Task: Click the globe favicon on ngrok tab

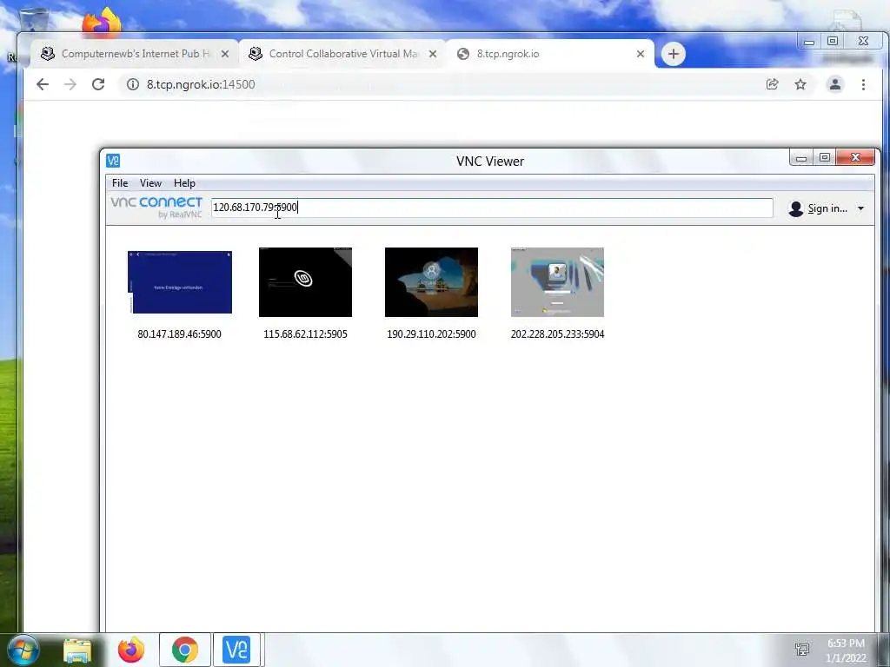Action: tap(463, 54)
